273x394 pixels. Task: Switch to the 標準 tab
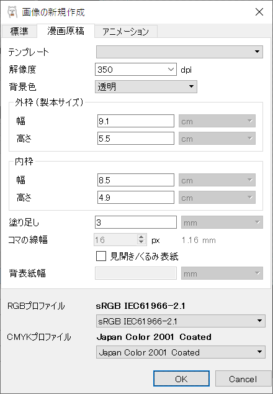point(19,32)
